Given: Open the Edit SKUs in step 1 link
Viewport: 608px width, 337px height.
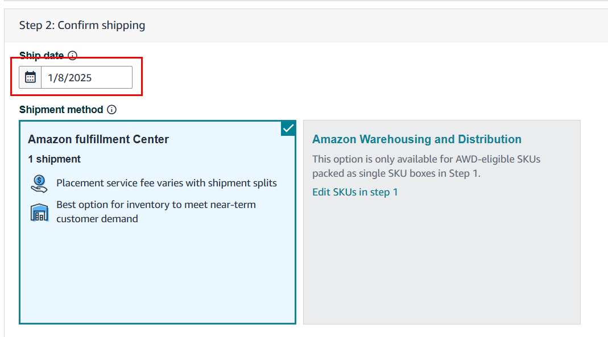Looking at the screenshot, I should (355, 192).
